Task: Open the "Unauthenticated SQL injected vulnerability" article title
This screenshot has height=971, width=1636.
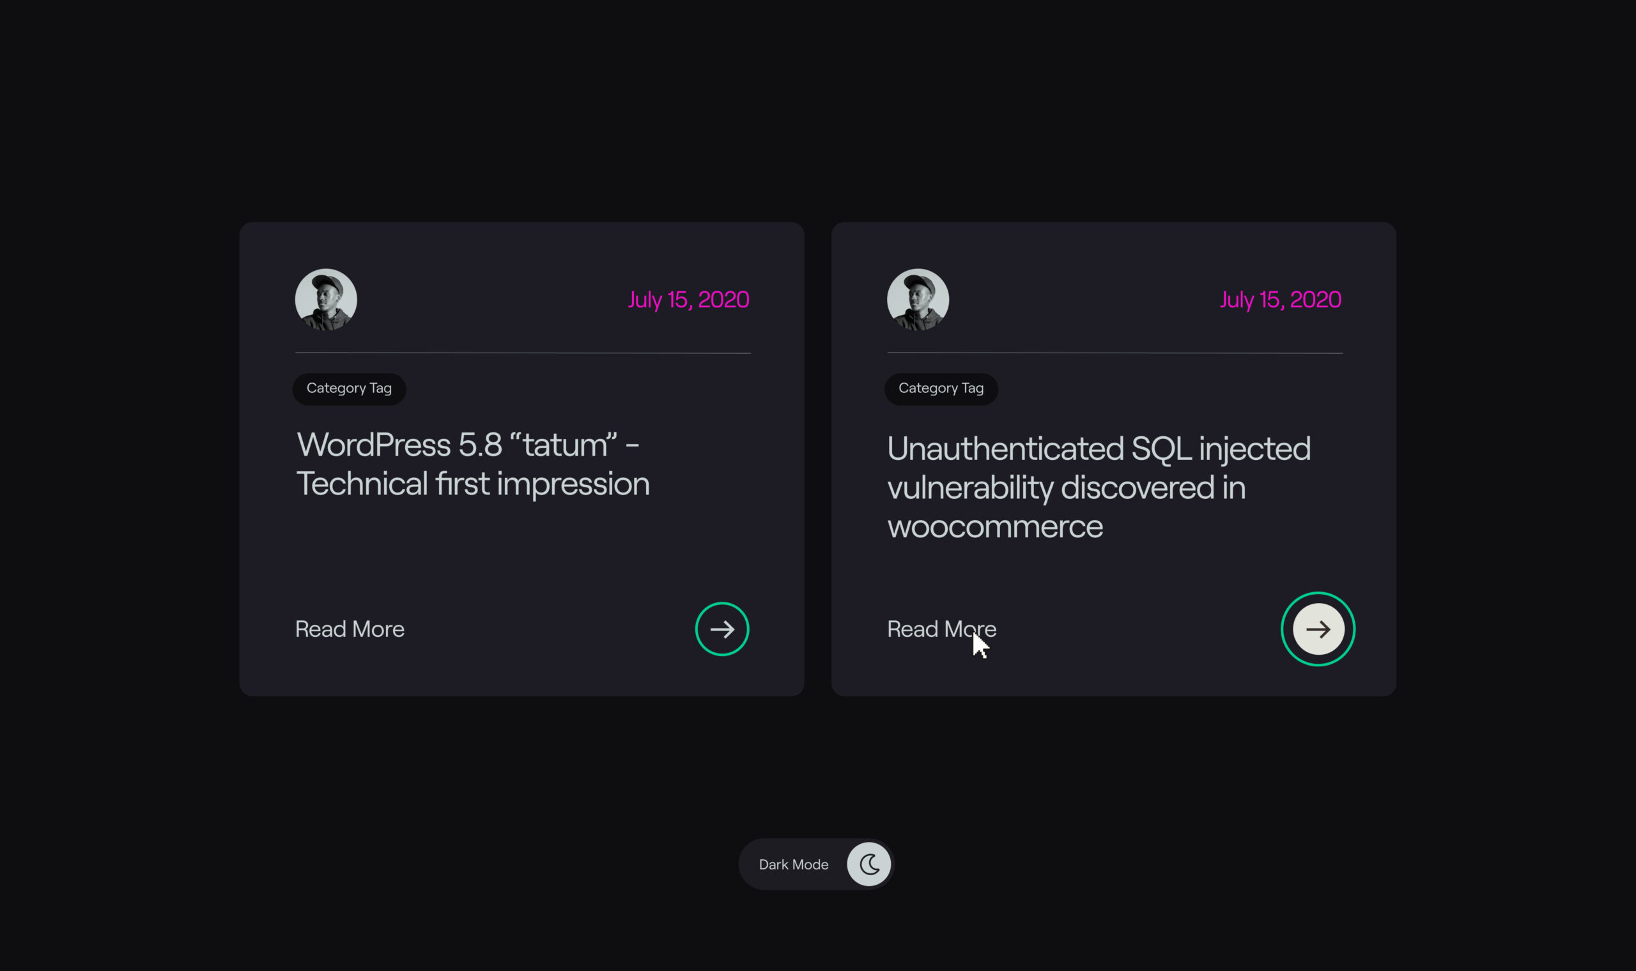Action: click(1099, 487)
